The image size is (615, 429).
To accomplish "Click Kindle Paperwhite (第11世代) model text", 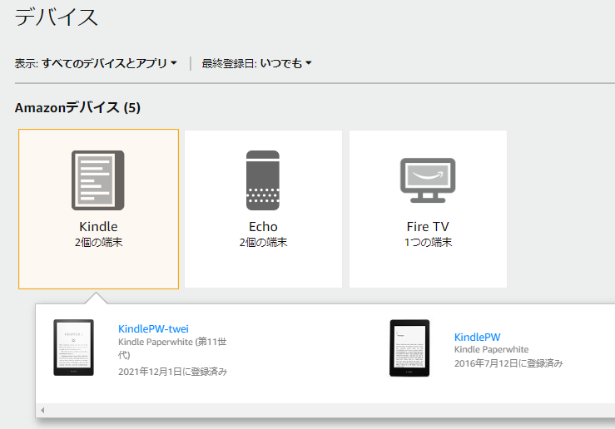I will tap(172, 348).
